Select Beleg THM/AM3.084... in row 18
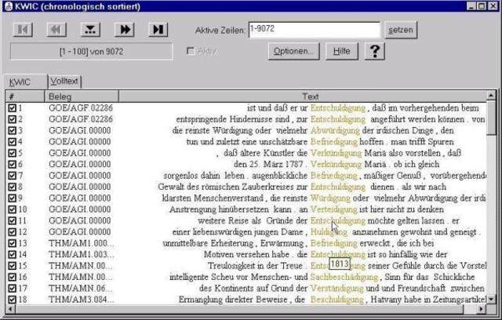502x320 pixels. coord(82,300)
